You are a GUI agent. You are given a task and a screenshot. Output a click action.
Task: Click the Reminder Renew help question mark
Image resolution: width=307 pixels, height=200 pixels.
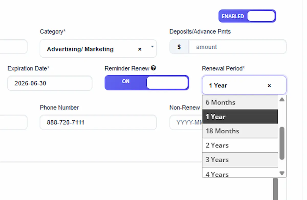coord(153,68)
